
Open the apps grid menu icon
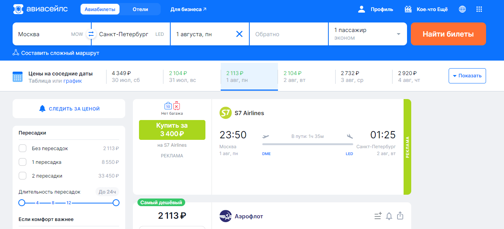(x=479, y=9)
